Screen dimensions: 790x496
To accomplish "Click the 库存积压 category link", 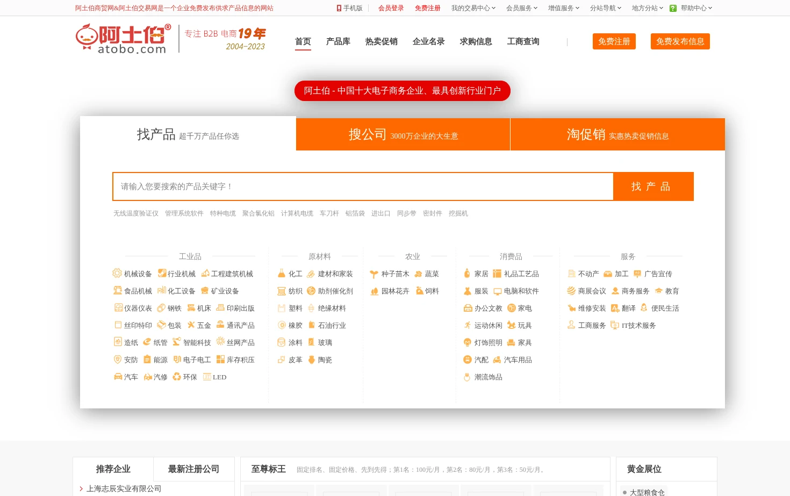I will pos(241,360).
